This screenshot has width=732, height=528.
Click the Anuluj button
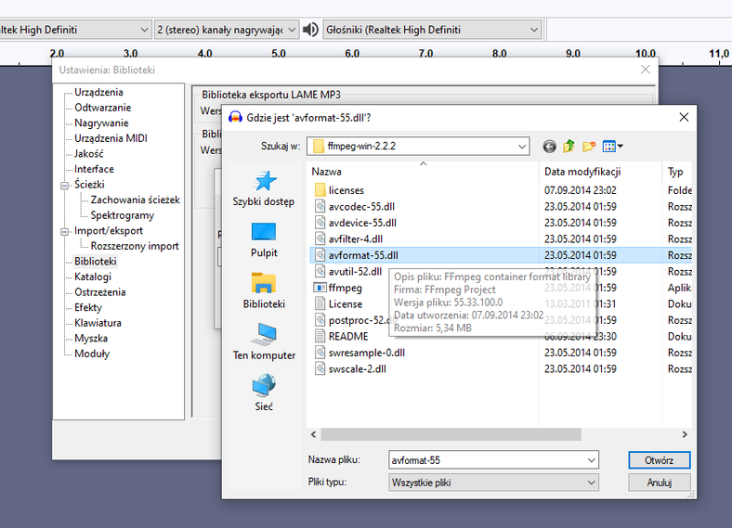(659, 483)
